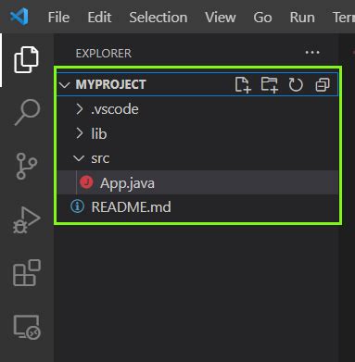Open the Go menu
355x362 pixels.
[x=262, y=17]
